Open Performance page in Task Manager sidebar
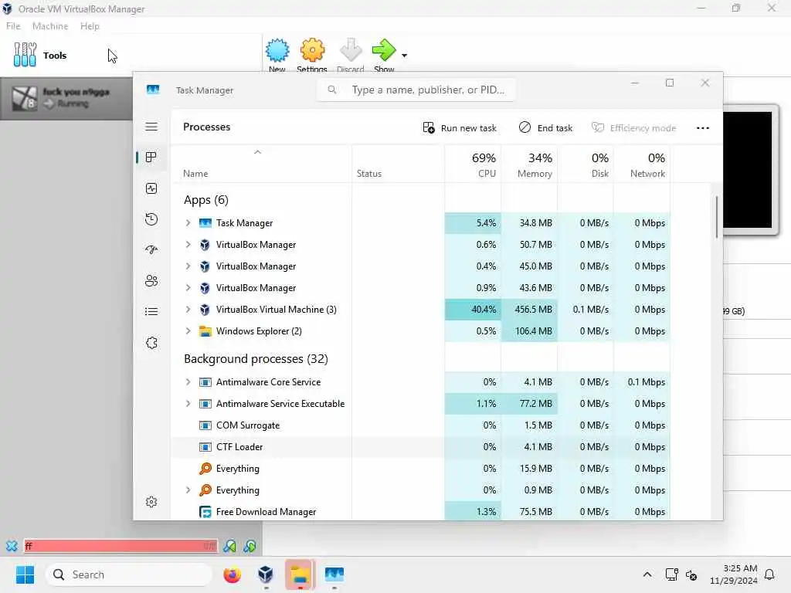791x593 pixels. pyautogui.click(x=151, y=188)
